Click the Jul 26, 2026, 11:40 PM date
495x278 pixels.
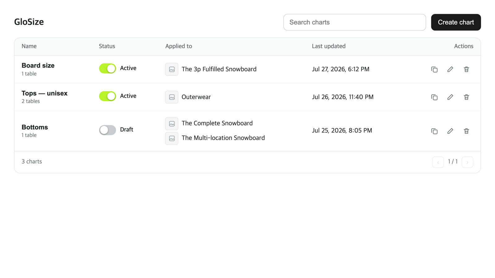click(343, 97)
